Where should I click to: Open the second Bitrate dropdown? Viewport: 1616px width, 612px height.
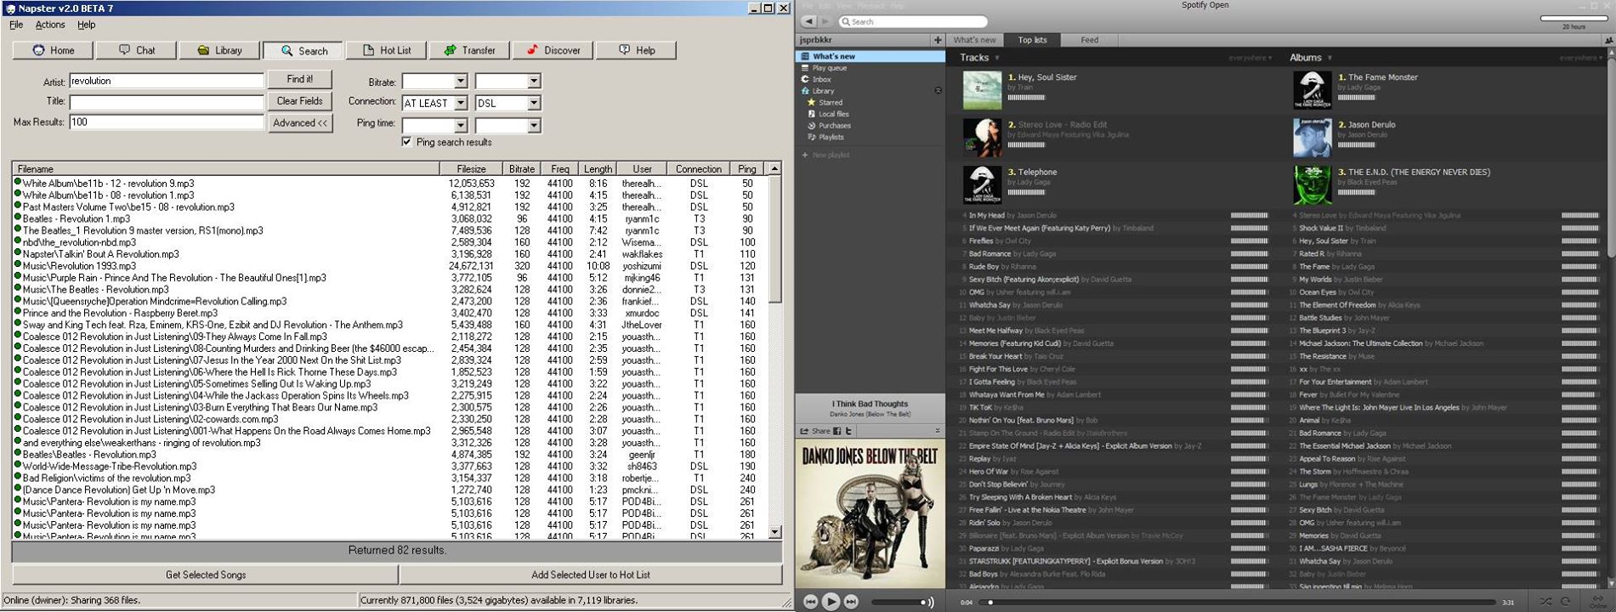tap(507, 82)
